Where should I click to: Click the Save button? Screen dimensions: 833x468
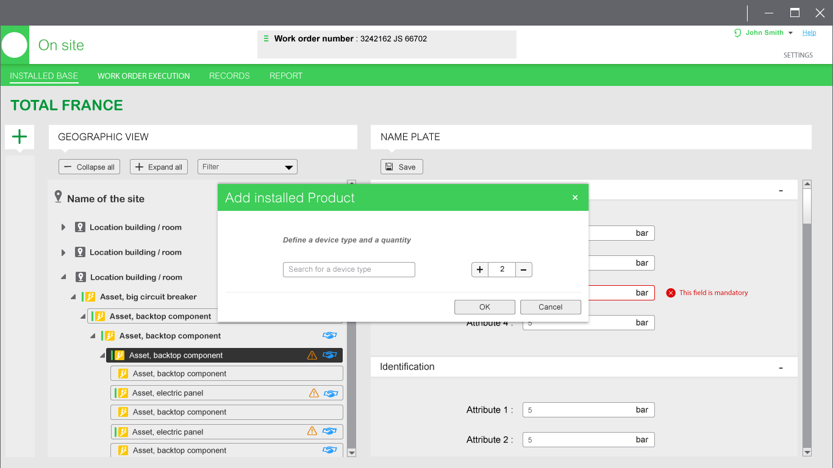[x=401, y=167]
